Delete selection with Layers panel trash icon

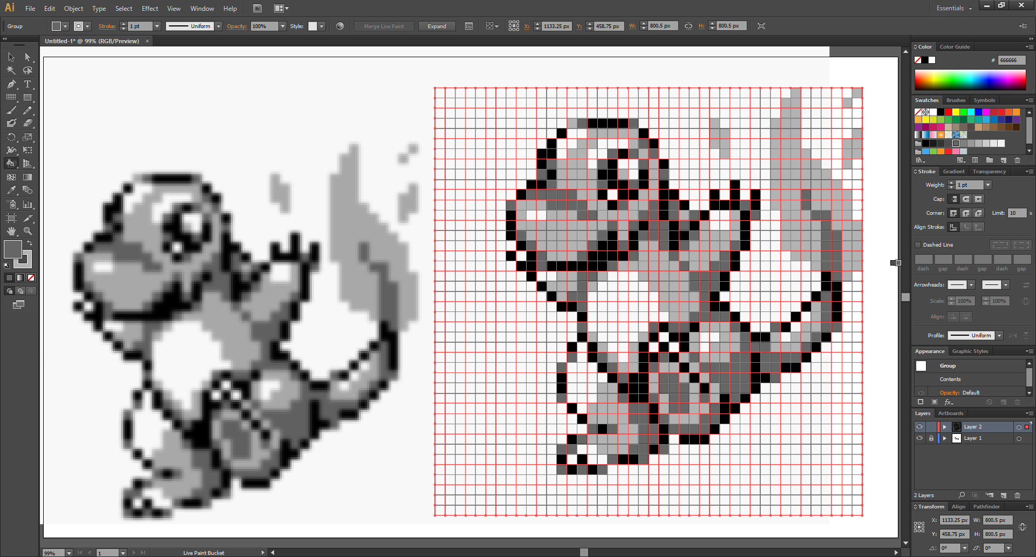click(x=1017, y=495)
